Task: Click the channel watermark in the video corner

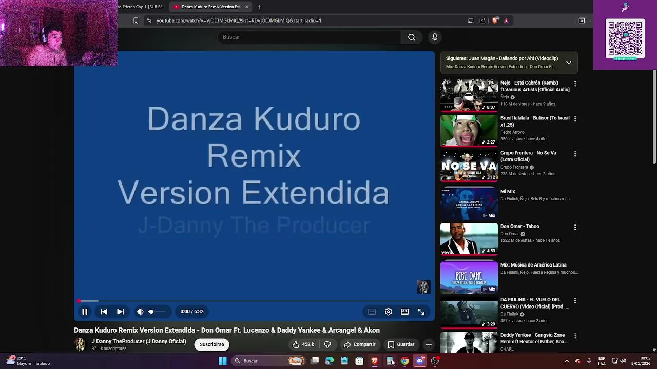Action: click(423, 287)
